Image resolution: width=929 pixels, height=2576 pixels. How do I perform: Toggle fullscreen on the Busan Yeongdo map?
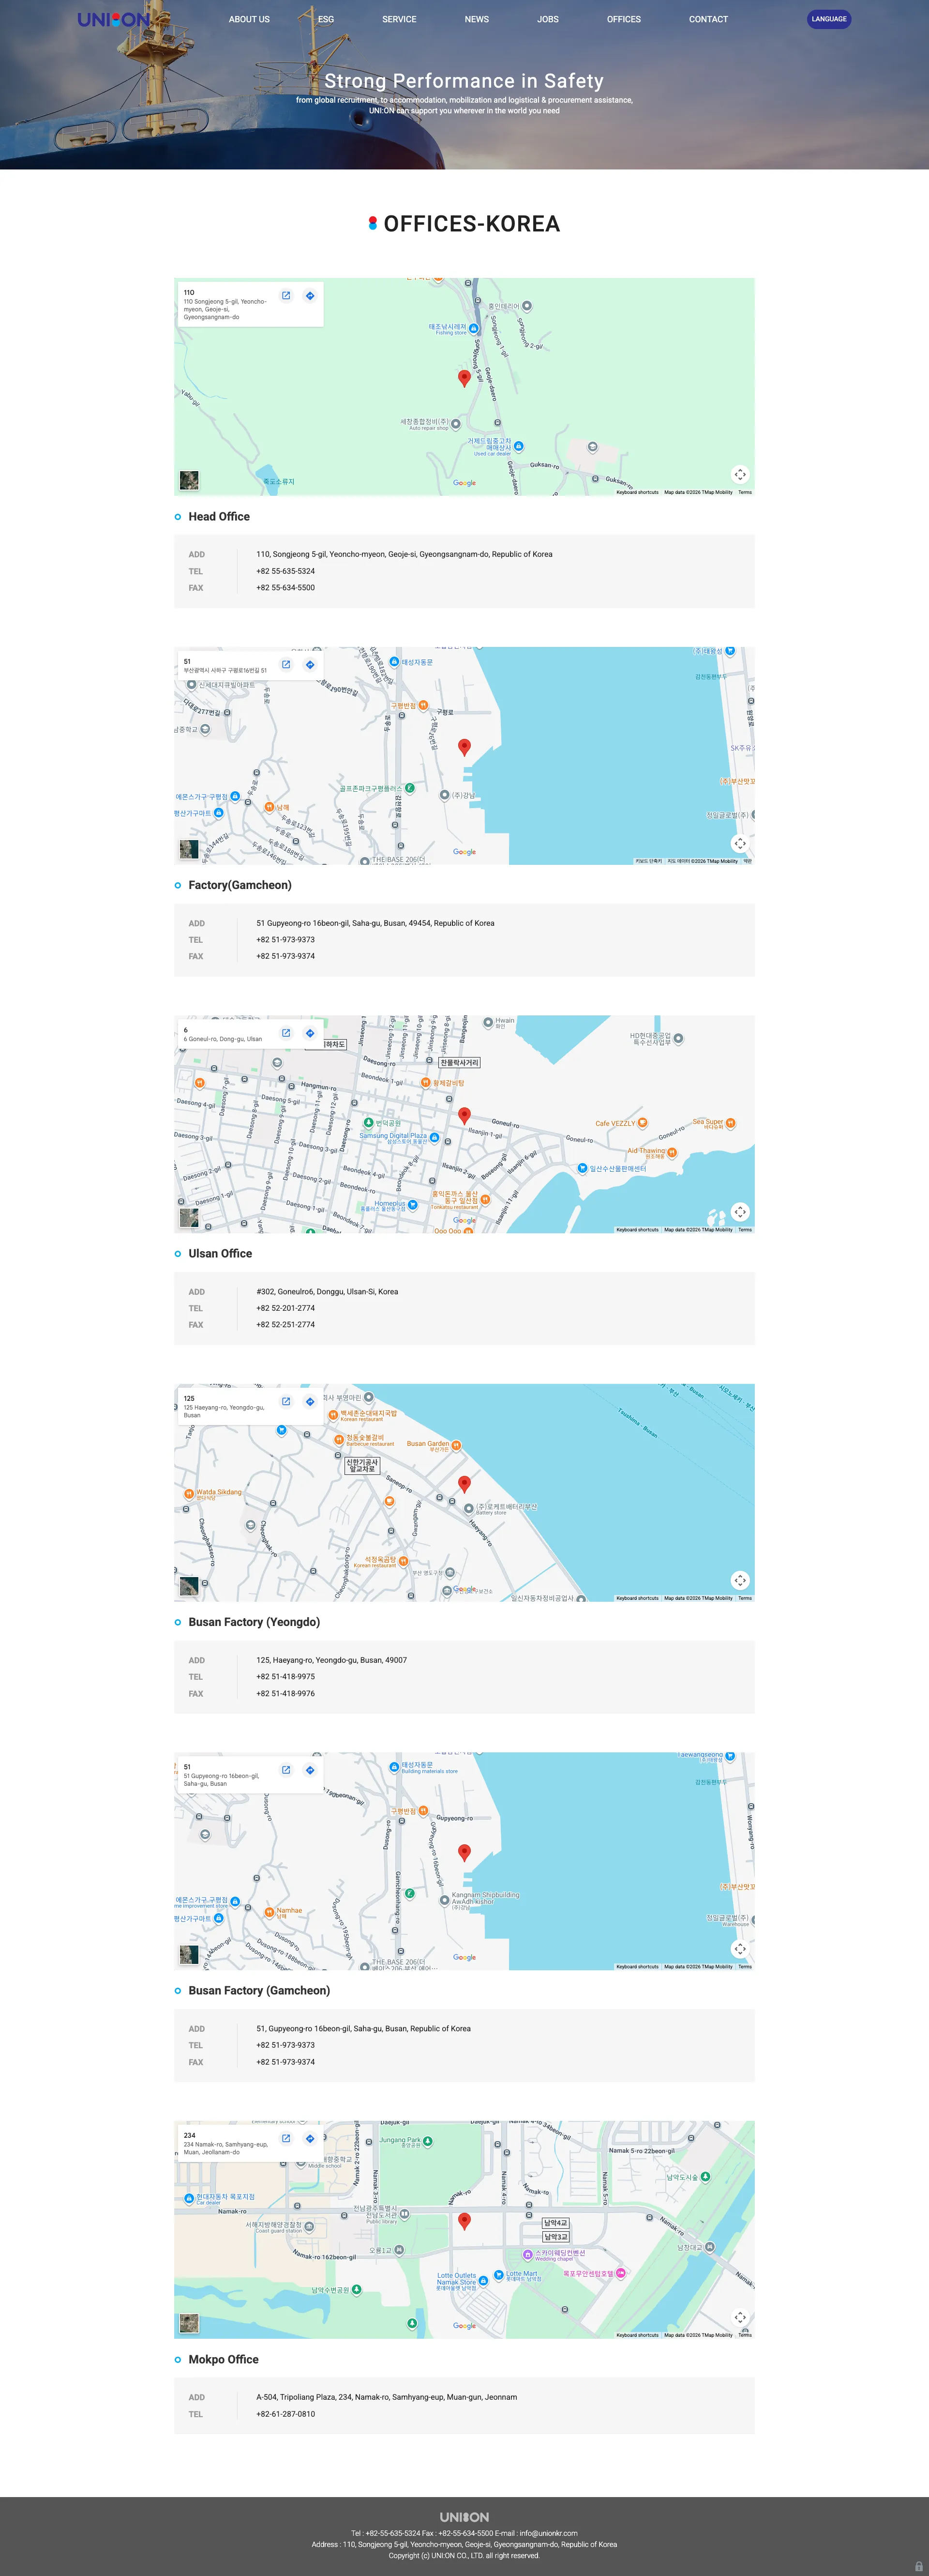coord(739,1580)
